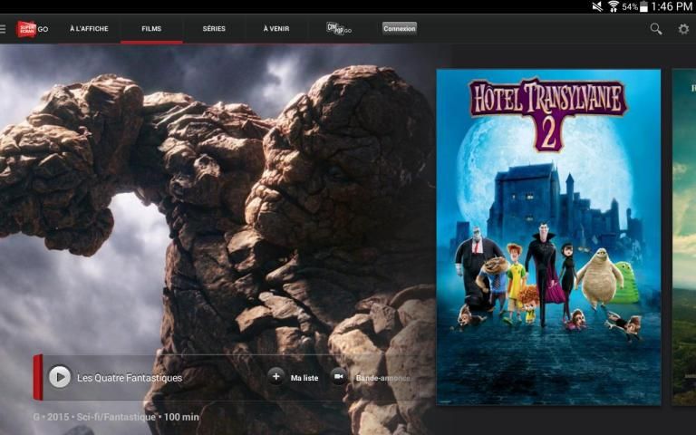Image resolution: width=696 pixels, height=435 pixels.
Task: Open the Cinépop GO logo tab
Action: tap(339, 28)
